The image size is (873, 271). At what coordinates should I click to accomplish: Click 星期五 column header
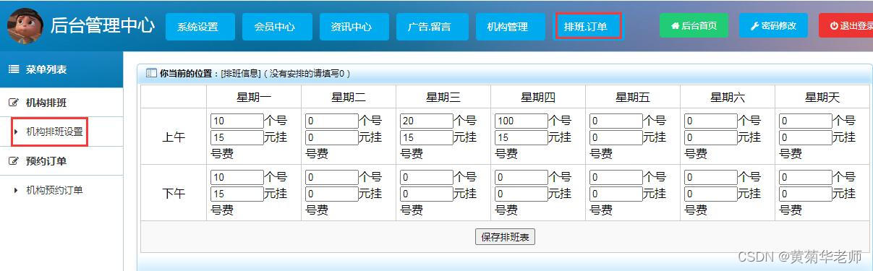point(633,97)
